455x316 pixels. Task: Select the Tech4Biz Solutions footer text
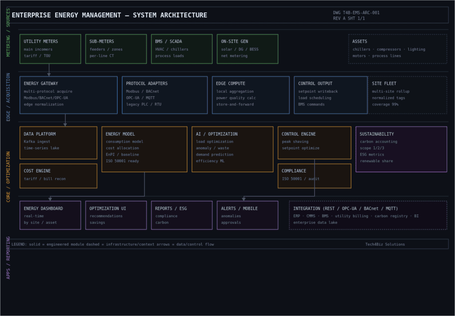point(385,244)
